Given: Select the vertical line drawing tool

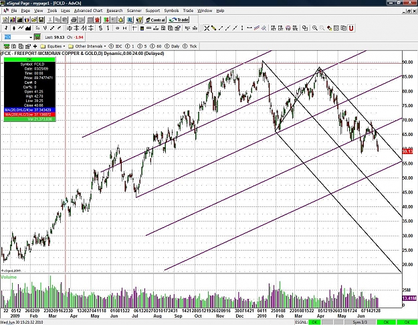Looking at the screenshot, I should tap(242, 28).
